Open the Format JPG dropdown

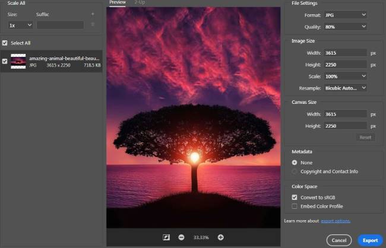[345, 15]
